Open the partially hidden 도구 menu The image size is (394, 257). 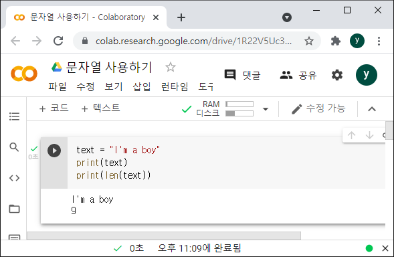[206, 87]
